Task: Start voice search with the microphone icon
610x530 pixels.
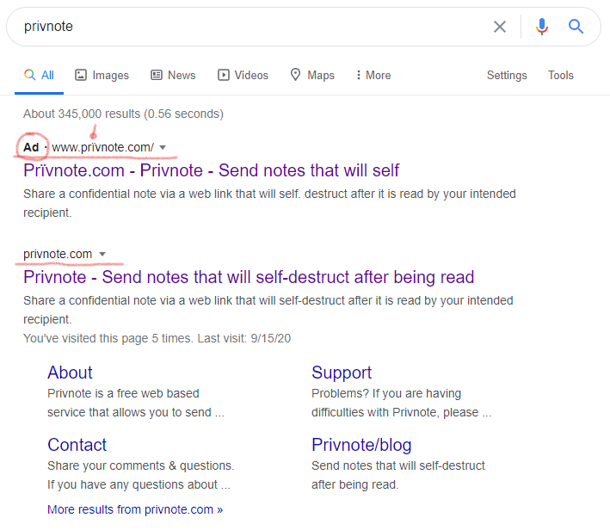Action: [541, 27]
